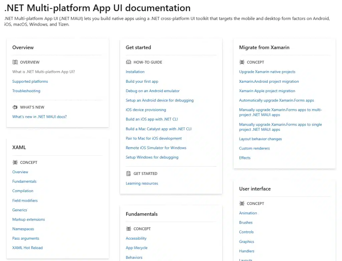342x261 pixels.
Task: Open Debug on an Android emulator
Action: 153,91
